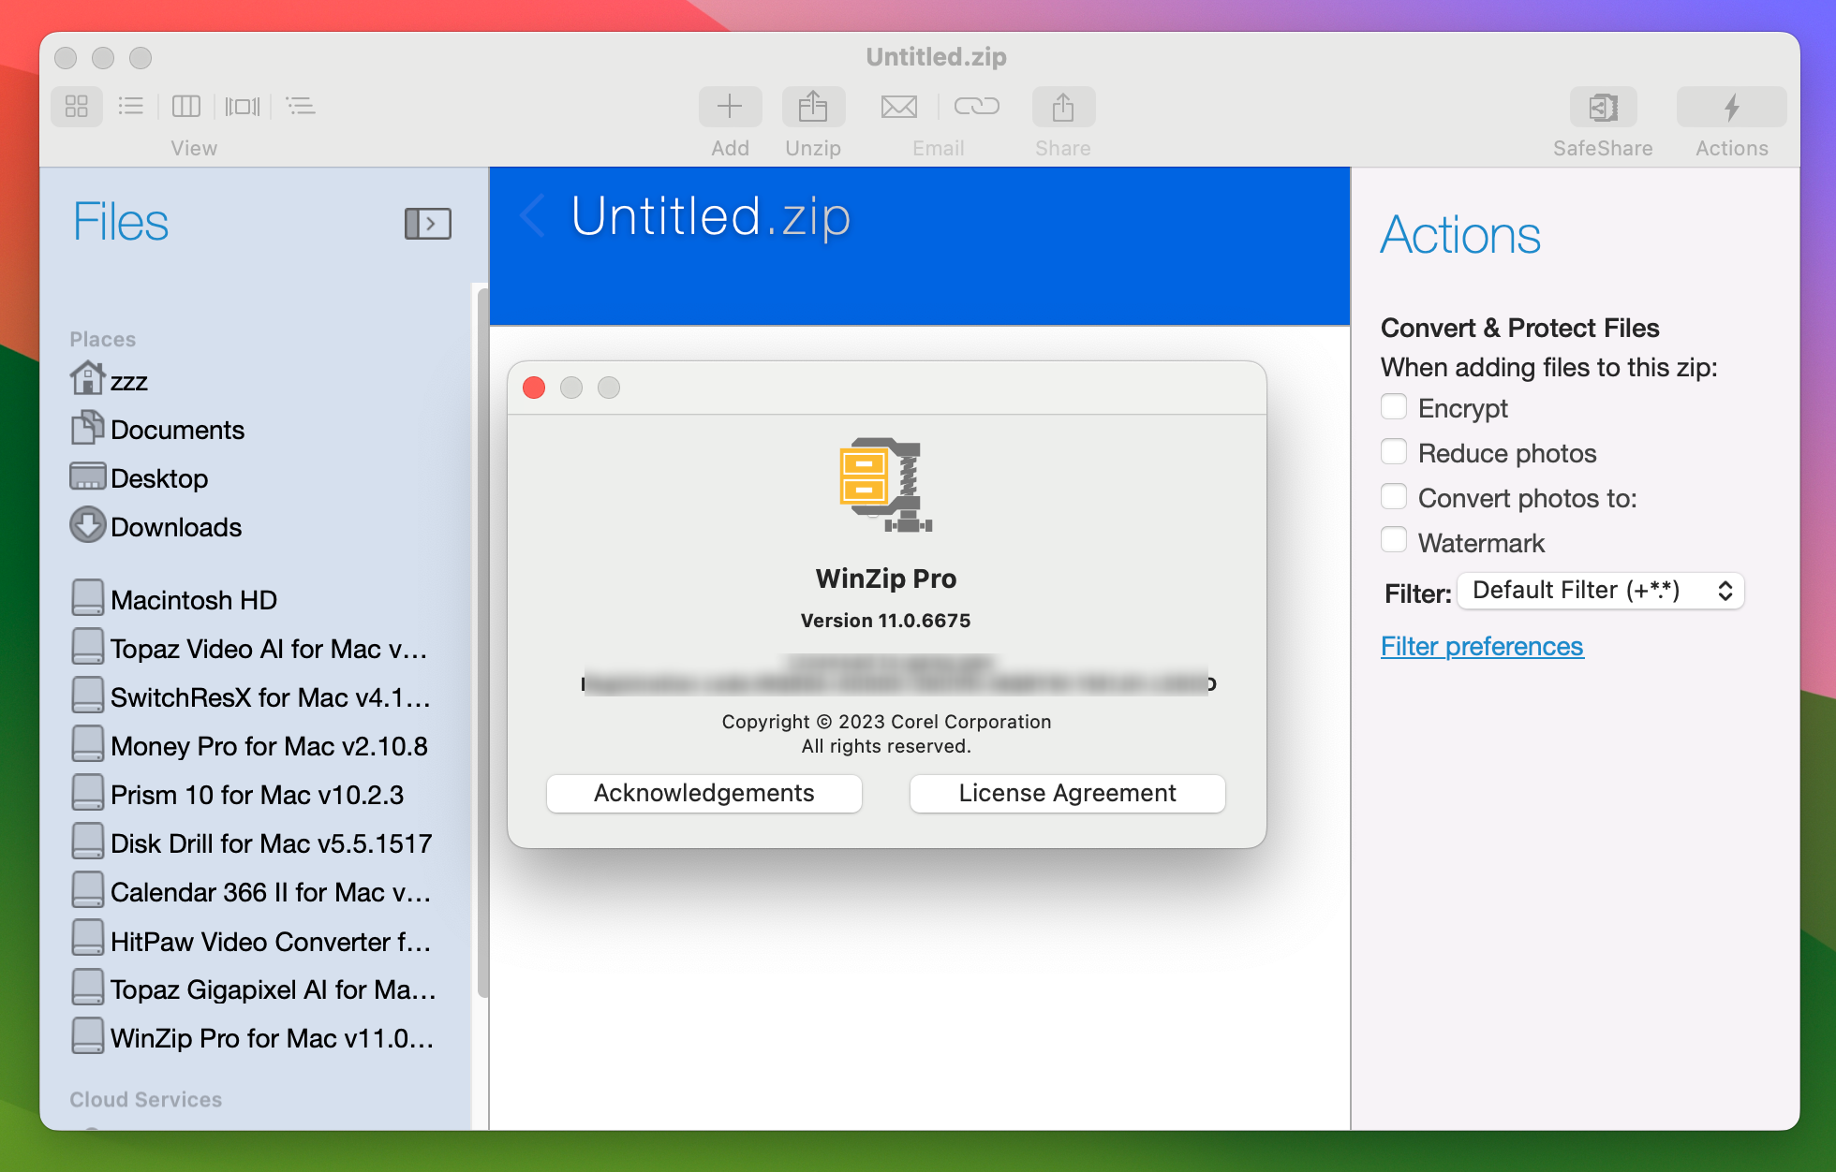
Task: Switch to grid view layout
Action: click(x=76, y=106)
